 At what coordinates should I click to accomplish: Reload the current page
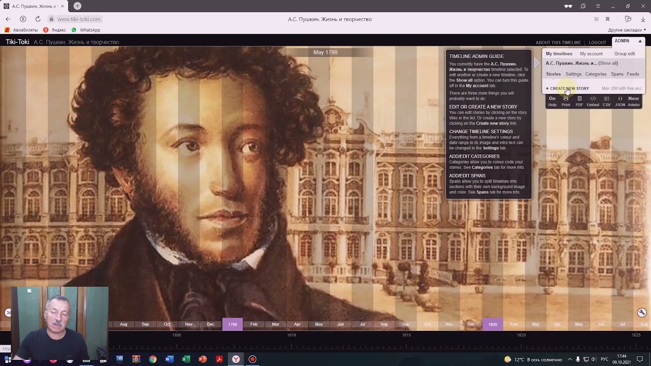(x=38, y=19)
